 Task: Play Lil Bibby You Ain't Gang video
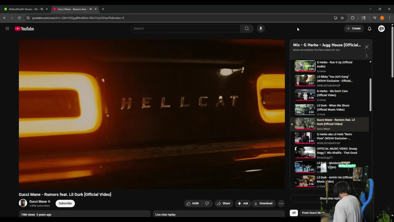[329, 81]
